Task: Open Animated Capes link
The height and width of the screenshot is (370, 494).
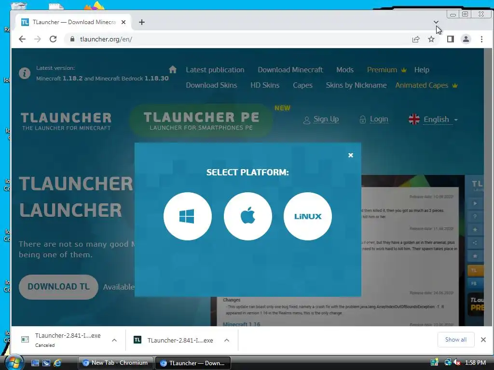Action: click(426, 85)
